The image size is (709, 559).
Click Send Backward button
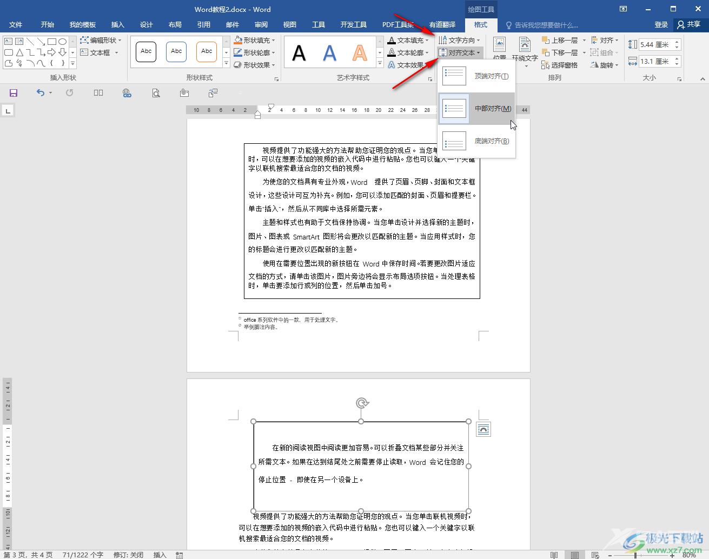pyautogui.click(x=560, y=52)
